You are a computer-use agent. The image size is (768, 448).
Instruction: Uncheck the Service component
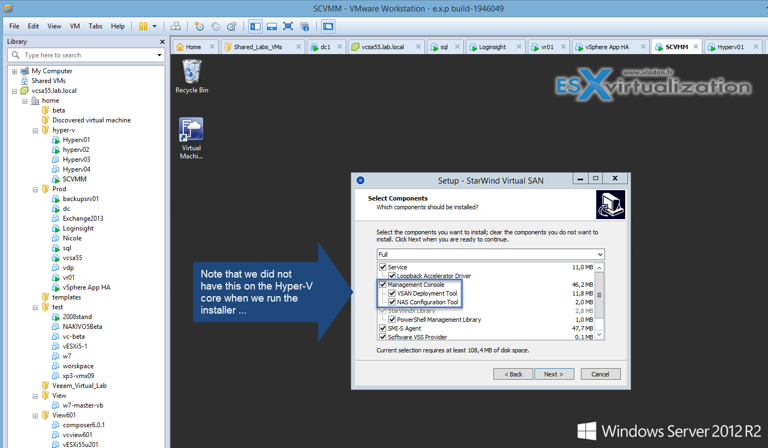(x=383, y=267)
